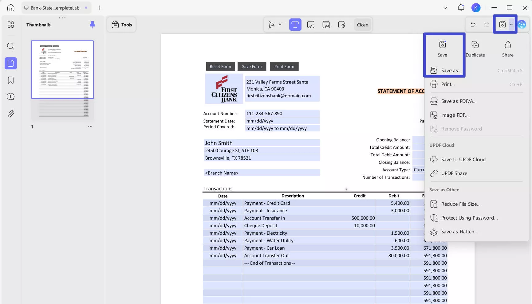Expand the browser tab list chevron
This screenshot has width=532, height=304.
click(x=445, y=8)
